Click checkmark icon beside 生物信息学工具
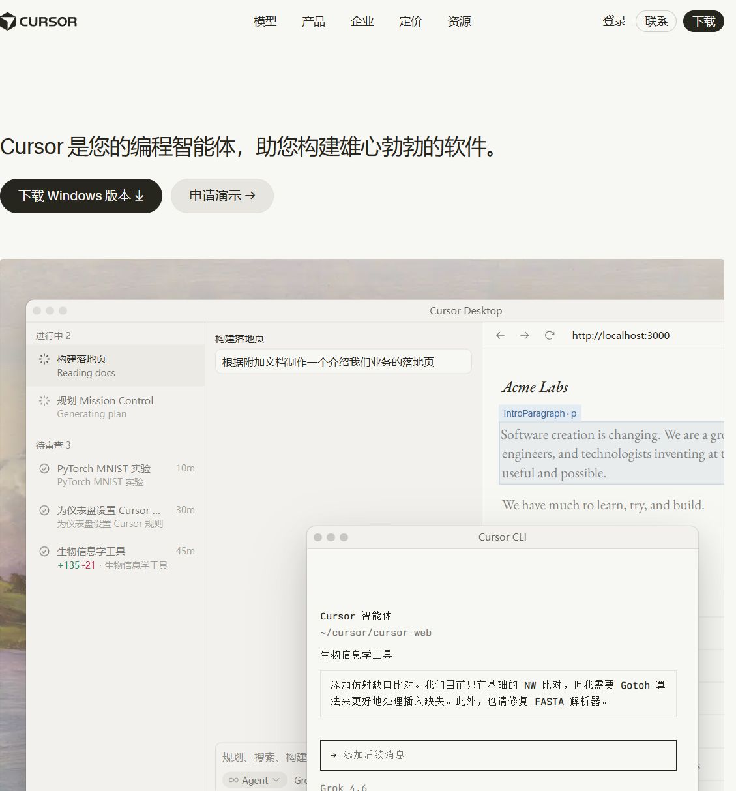 coord(44,551)
